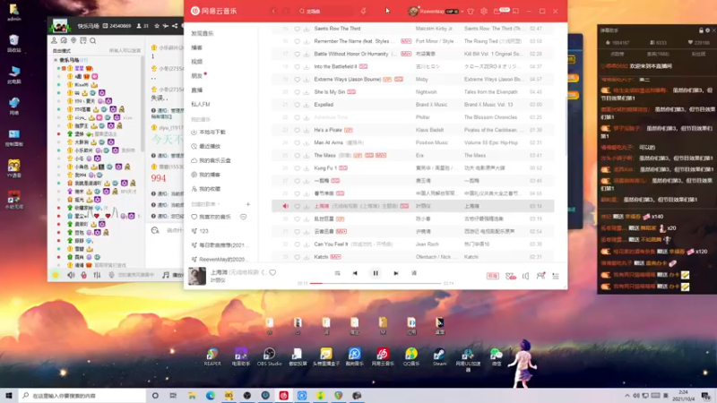Image resolution: width=717 pixels, height=403 pixels.
Task: Toggle the microphone in YY voice toolbar
Action: click(x=83, y=275)
